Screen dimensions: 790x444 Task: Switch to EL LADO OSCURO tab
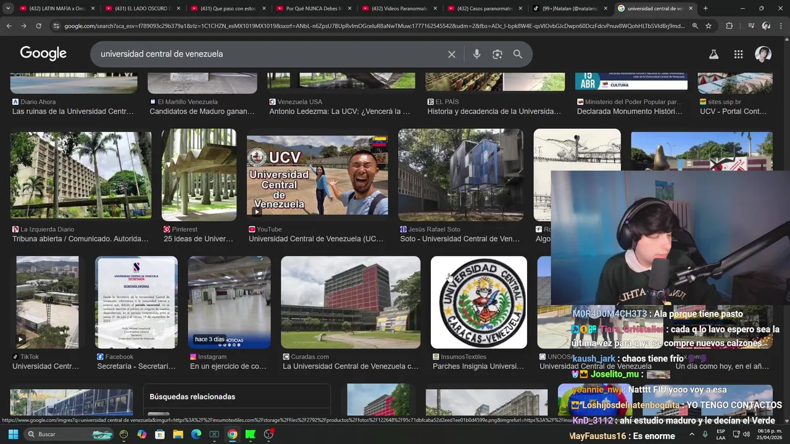pos(142,9)
